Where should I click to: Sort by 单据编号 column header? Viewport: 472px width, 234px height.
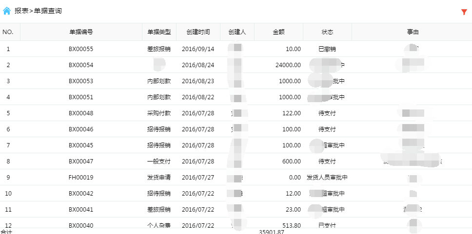[x=81, y=32]
